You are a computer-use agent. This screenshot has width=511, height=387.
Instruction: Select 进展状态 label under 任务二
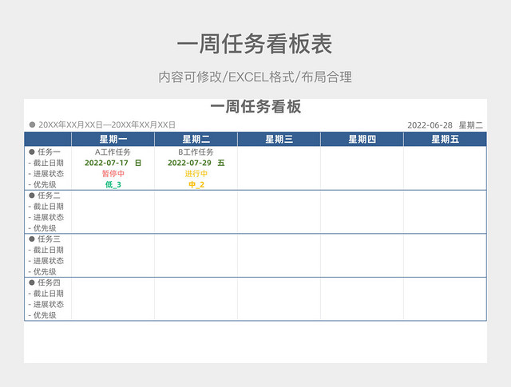[48, 217]
